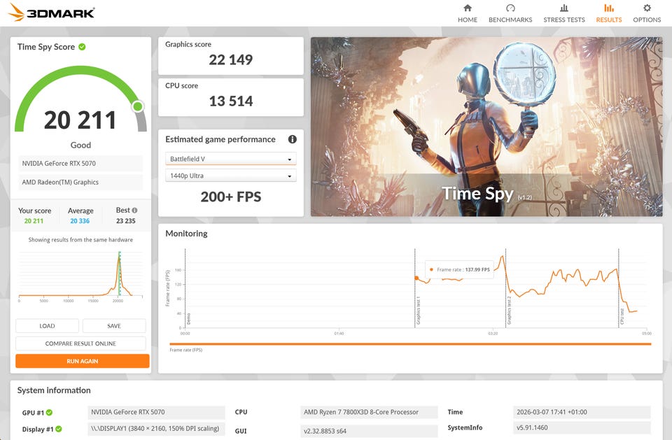Click the Graphics test 2 marker in monitoring chart

[509, 310]
